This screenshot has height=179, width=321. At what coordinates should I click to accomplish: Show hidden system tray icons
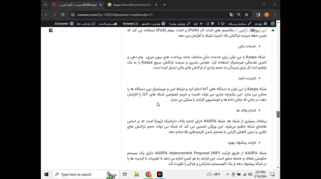pyautogui.click(x=227, y=174)
